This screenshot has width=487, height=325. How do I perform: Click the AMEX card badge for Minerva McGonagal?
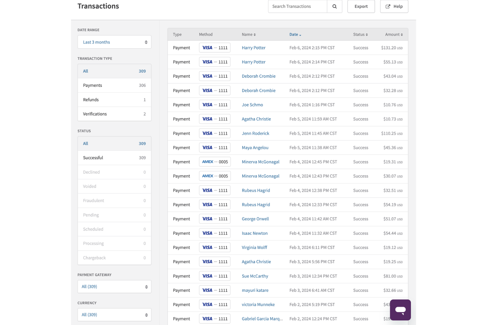point(215,162)
